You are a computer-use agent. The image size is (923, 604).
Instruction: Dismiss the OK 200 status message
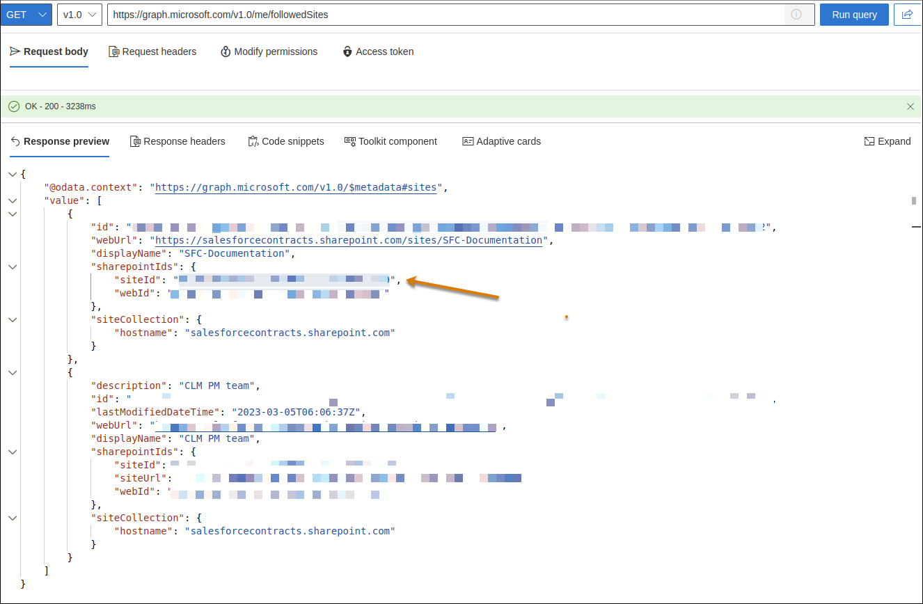tap(910, 106)
